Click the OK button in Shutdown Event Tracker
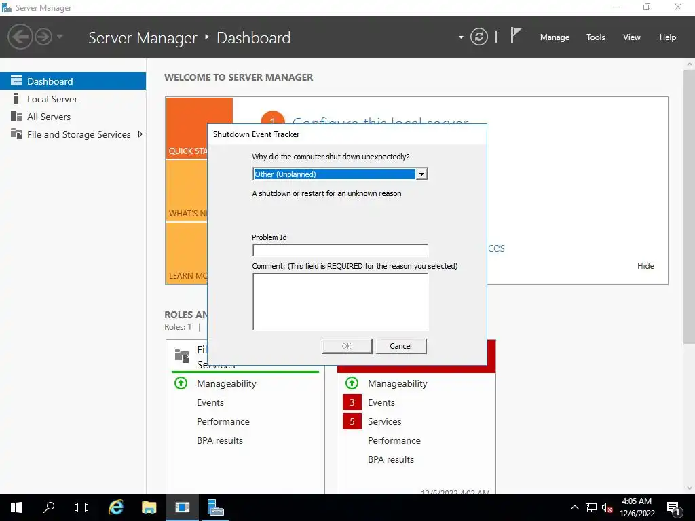The image size is (695, 521). point(347,346)
